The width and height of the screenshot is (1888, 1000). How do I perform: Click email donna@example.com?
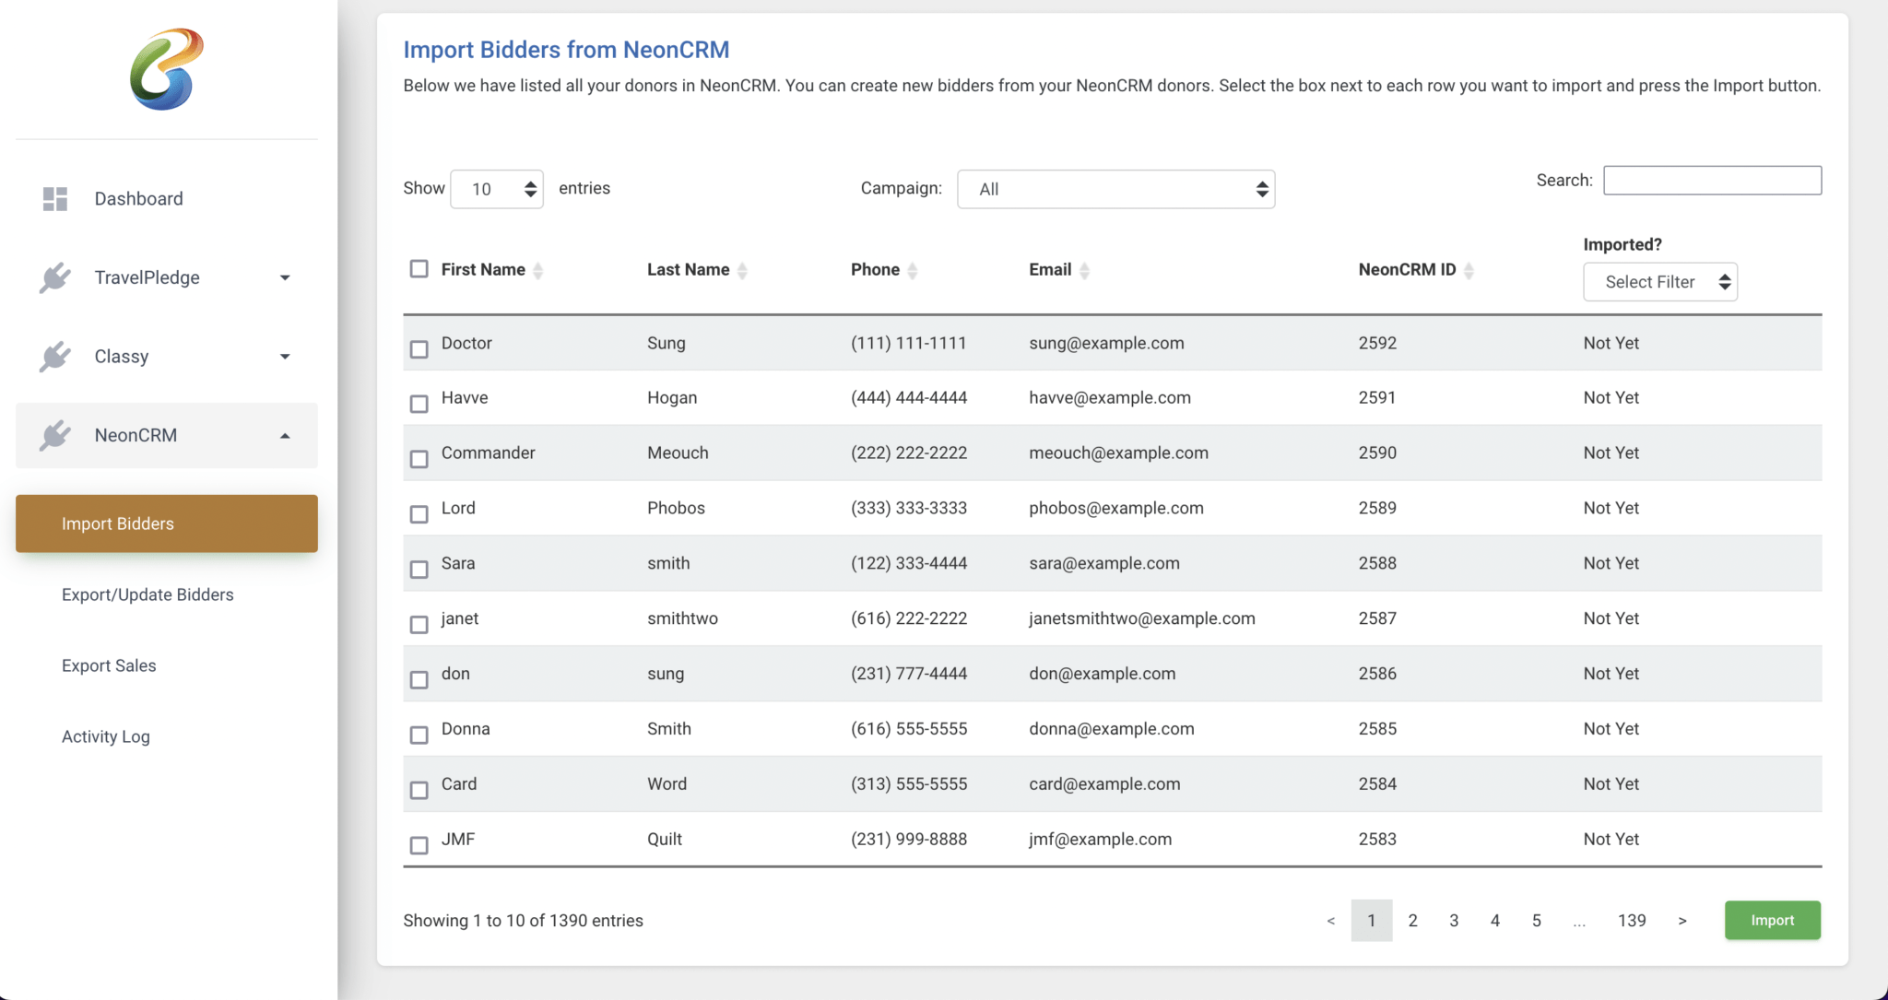[1112, 729]
